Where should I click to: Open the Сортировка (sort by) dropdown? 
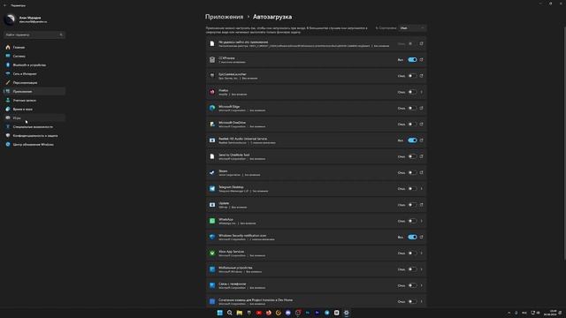pos(412,28)
